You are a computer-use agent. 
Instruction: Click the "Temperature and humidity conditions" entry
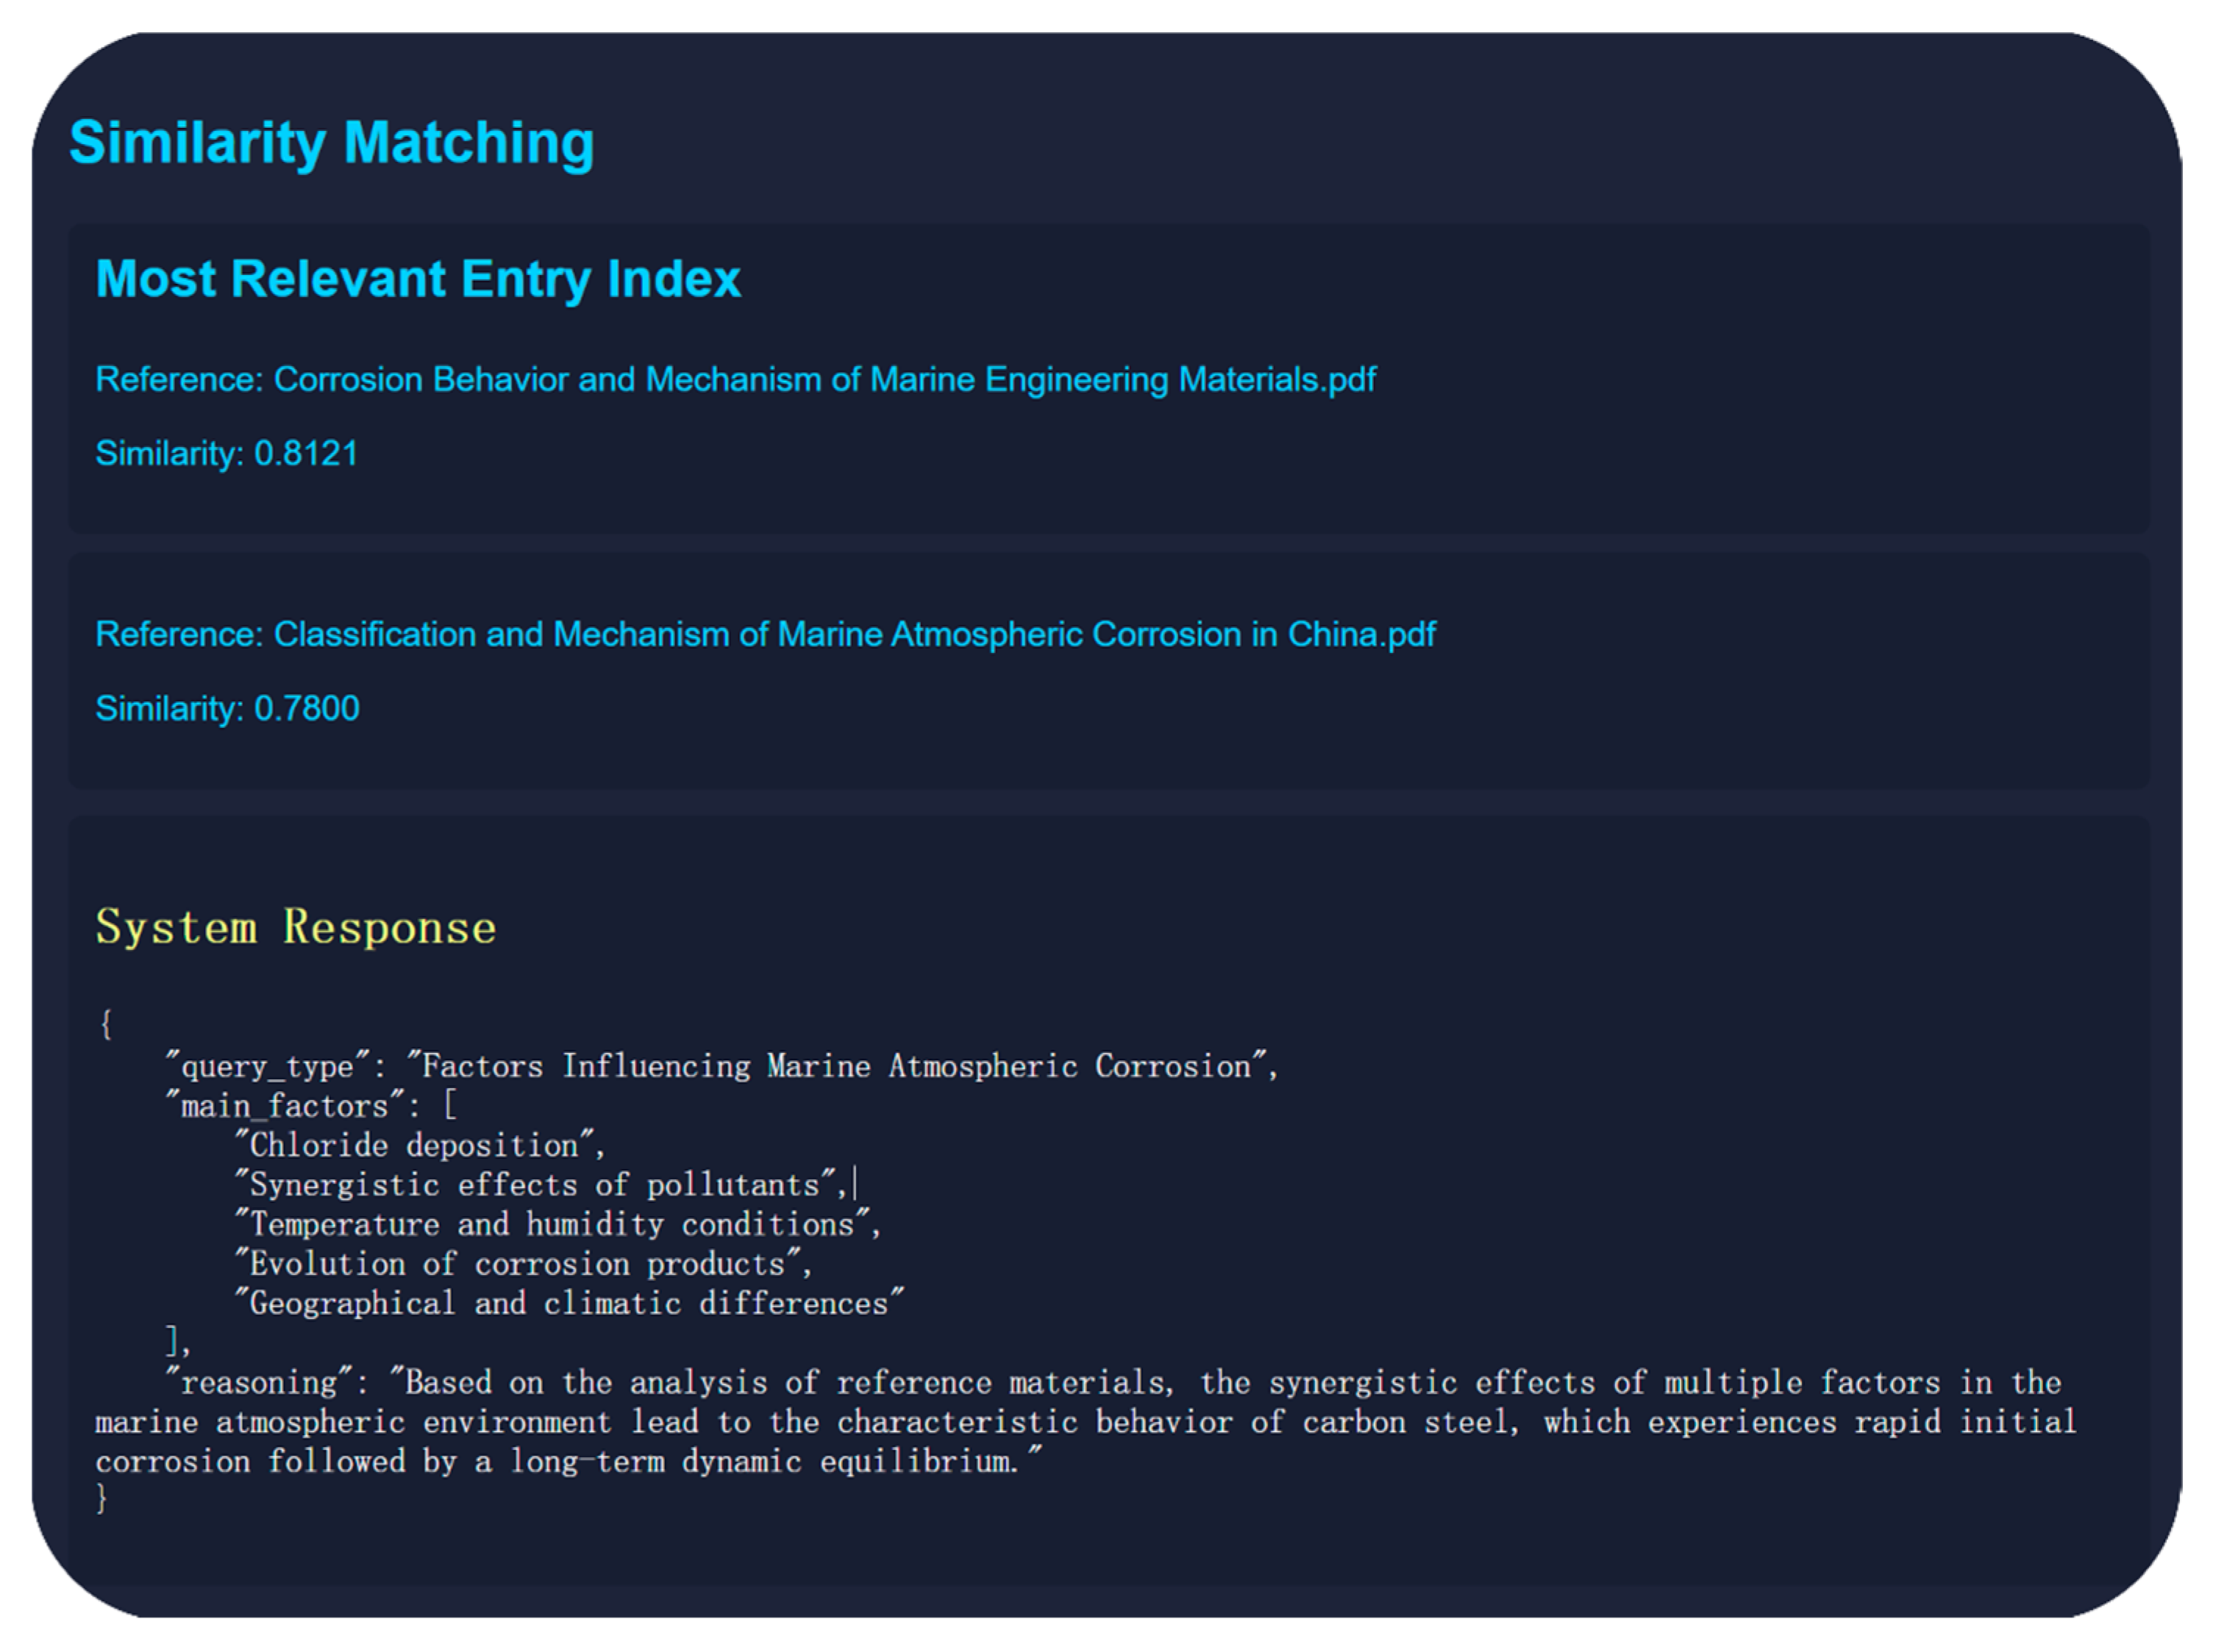[556, 1224]
